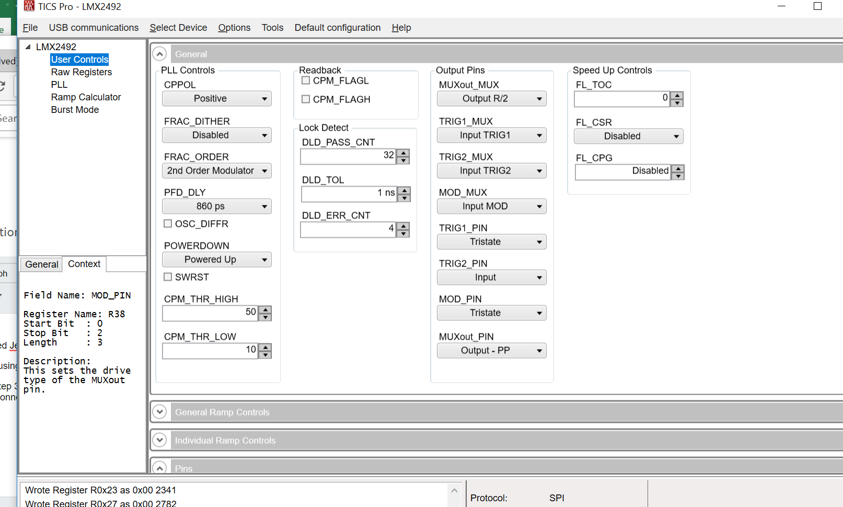
Task: Decrease the DLD_ERR_CNT value
Action: click(x=403, y=234)
